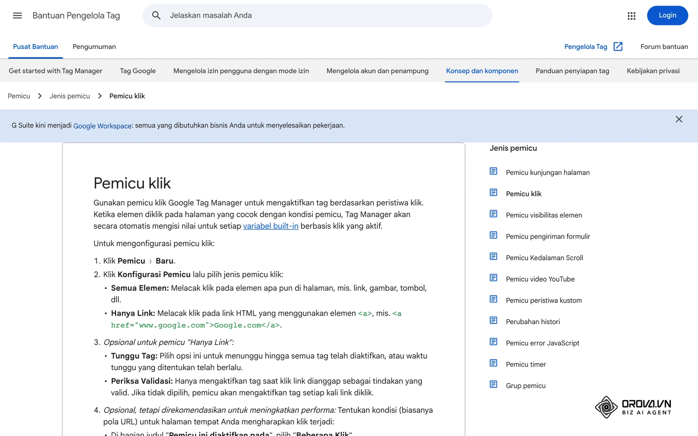This screenshot has width=698, height=436.
Task: Open the Google apps grid
Action: pyautogui.click(x=631, y=16)
